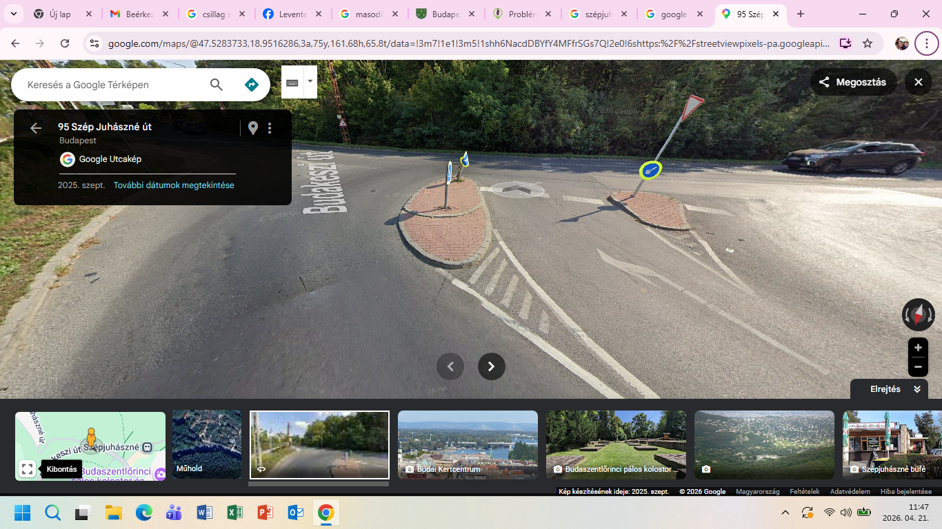Close Street View with the X button
Image resolution: width=942 pixels, height=529 pixels.
(918, 82)
